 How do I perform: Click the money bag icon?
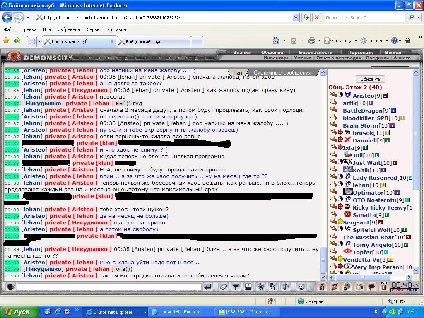[322, 287]
